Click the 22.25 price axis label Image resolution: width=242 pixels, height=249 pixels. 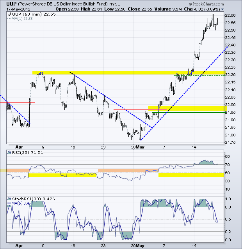coord(230,67)
